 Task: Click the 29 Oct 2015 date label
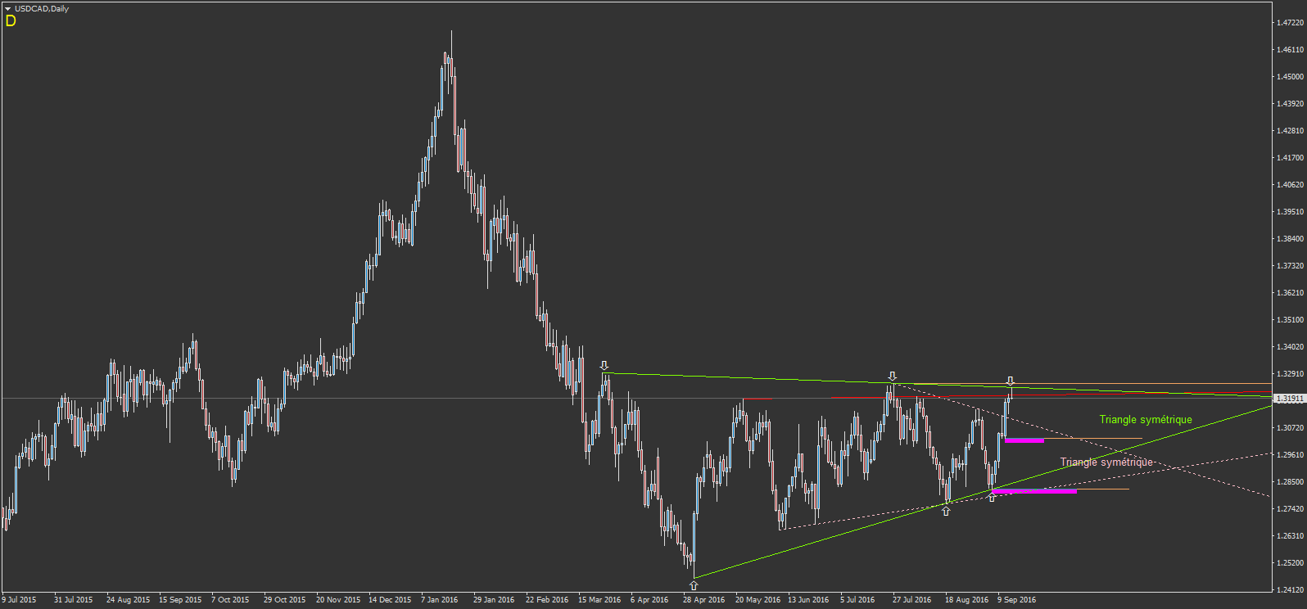[x=285, y=600]
